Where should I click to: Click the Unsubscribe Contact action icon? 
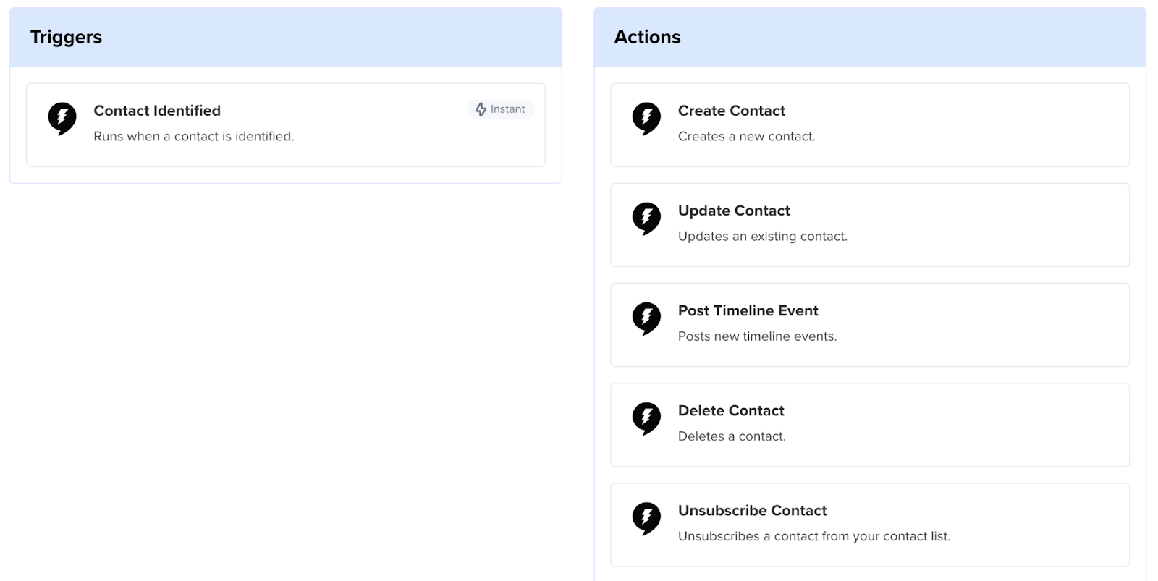tap(646, 517)
